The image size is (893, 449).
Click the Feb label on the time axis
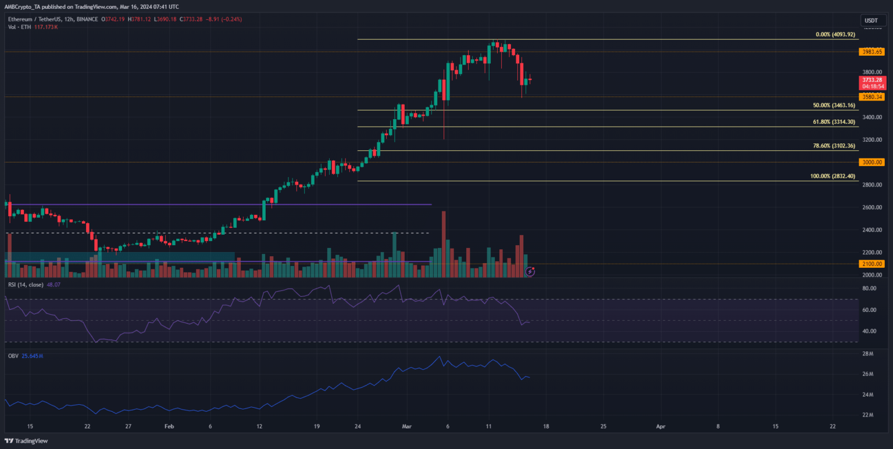pyautogui.click(x=170, y=426)
